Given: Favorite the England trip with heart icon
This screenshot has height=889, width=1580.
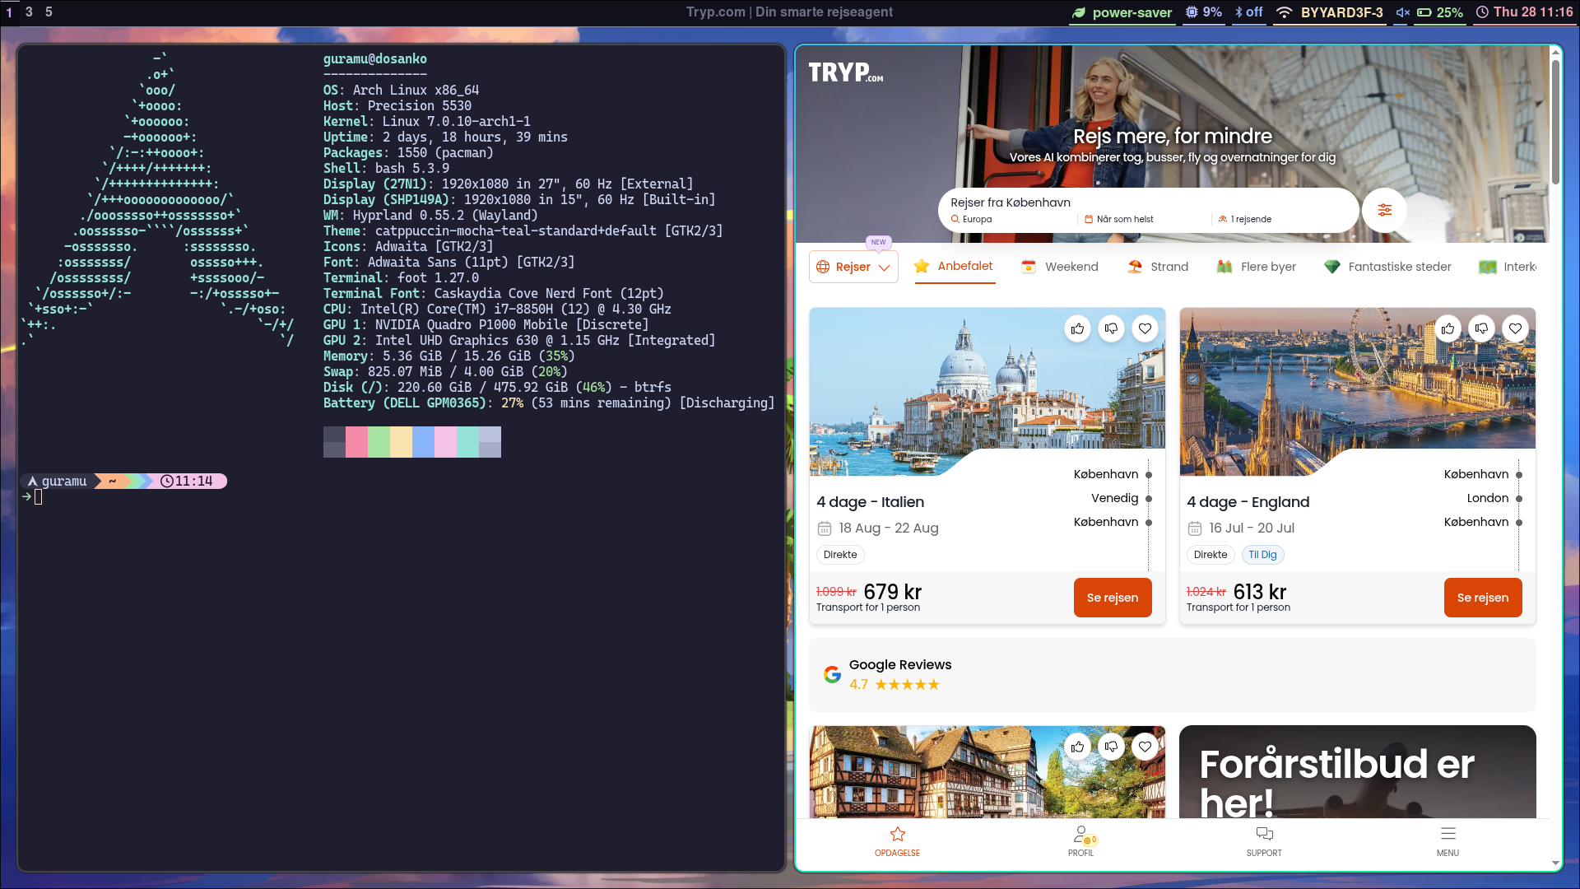Looking at the screenshot, I should point(1515,328).
